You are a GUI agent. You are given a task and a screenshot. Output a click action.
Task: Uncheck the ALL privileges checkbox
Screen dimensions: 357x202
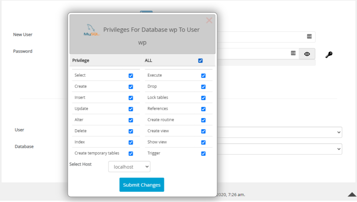point(200,60)
